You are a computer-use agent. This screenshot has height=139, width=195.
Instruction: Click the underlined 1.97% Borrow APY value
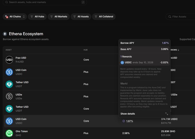[x=130, y=121]
